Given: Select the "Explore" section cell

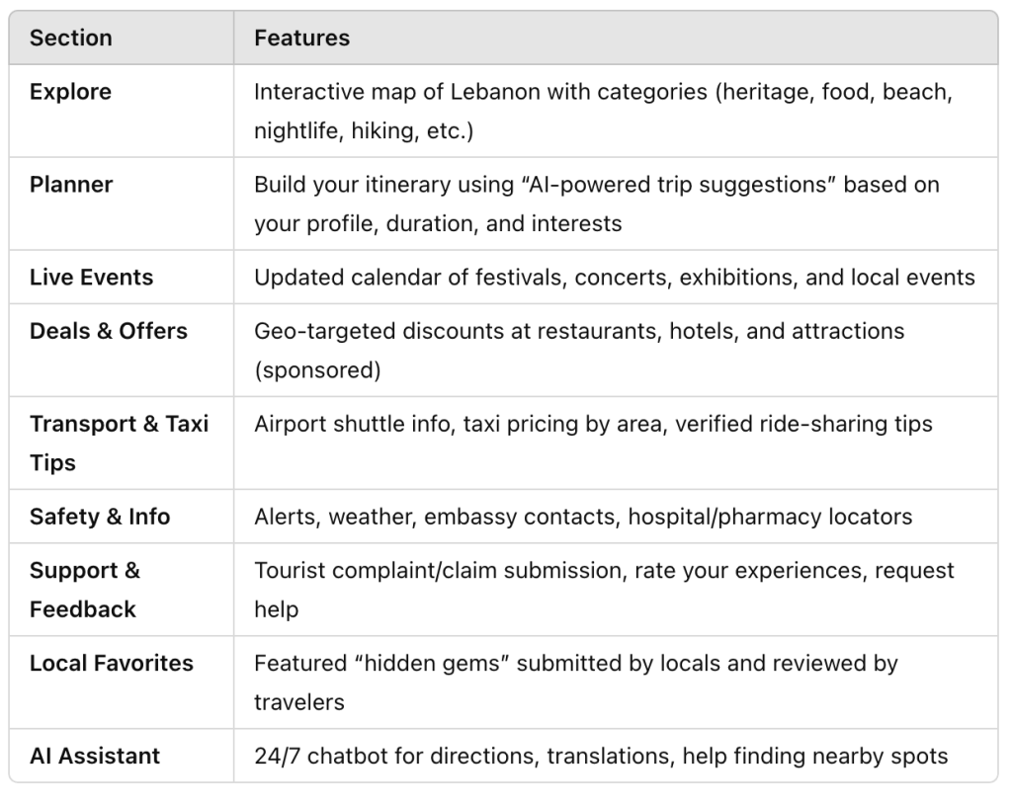Looking at the screenshot, I should tap(70, 92).
